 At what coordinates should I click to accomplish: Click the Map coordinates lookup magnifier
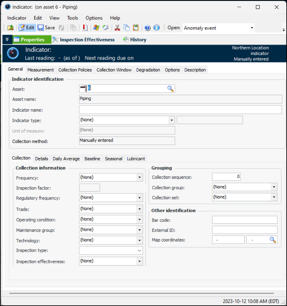[x=273, y=240]
